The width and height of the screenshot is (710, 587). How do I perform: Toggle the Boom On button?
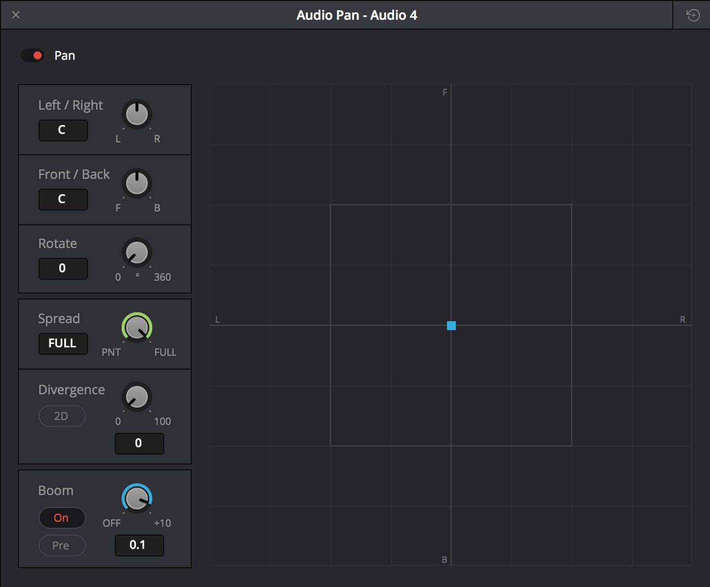tap(62, 518)
